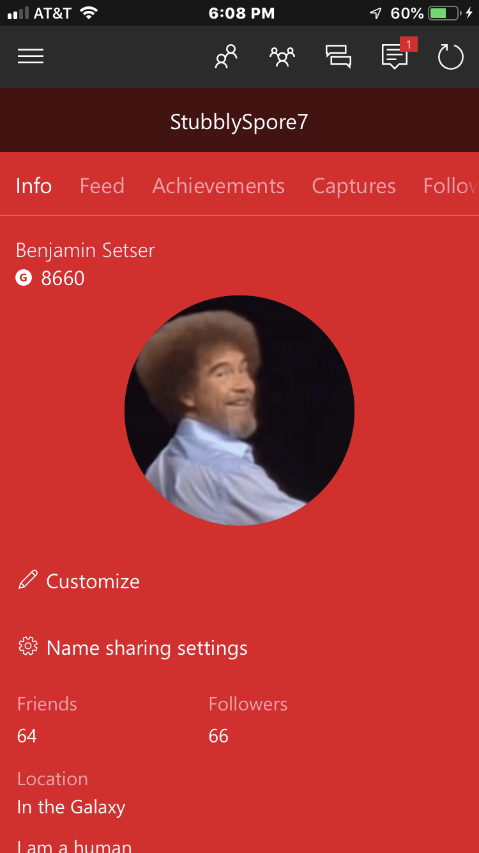The image size is (479, 853).
Task: Tap the bio text I am a human
Action: [x=74, y=846]
